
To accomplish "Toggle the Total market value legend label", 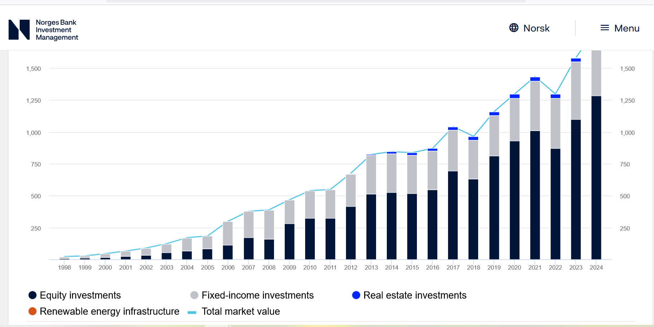I will pos(241,311).
